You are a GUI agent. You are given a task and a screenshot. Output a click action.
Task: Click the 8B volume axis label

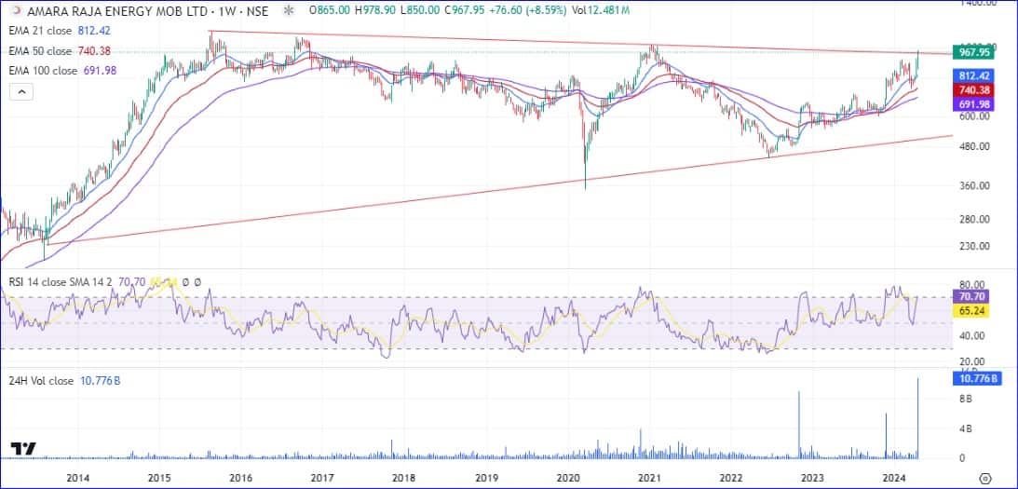tap(966, 399)
